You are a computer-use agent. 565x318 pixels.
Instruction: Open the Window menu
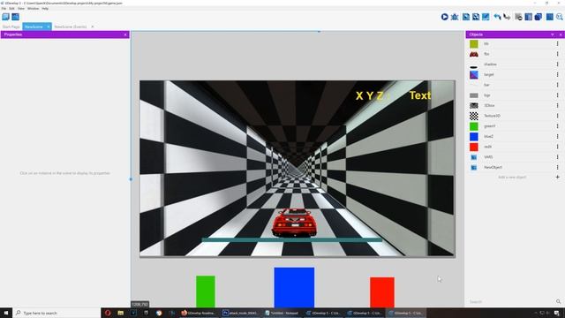34,8
